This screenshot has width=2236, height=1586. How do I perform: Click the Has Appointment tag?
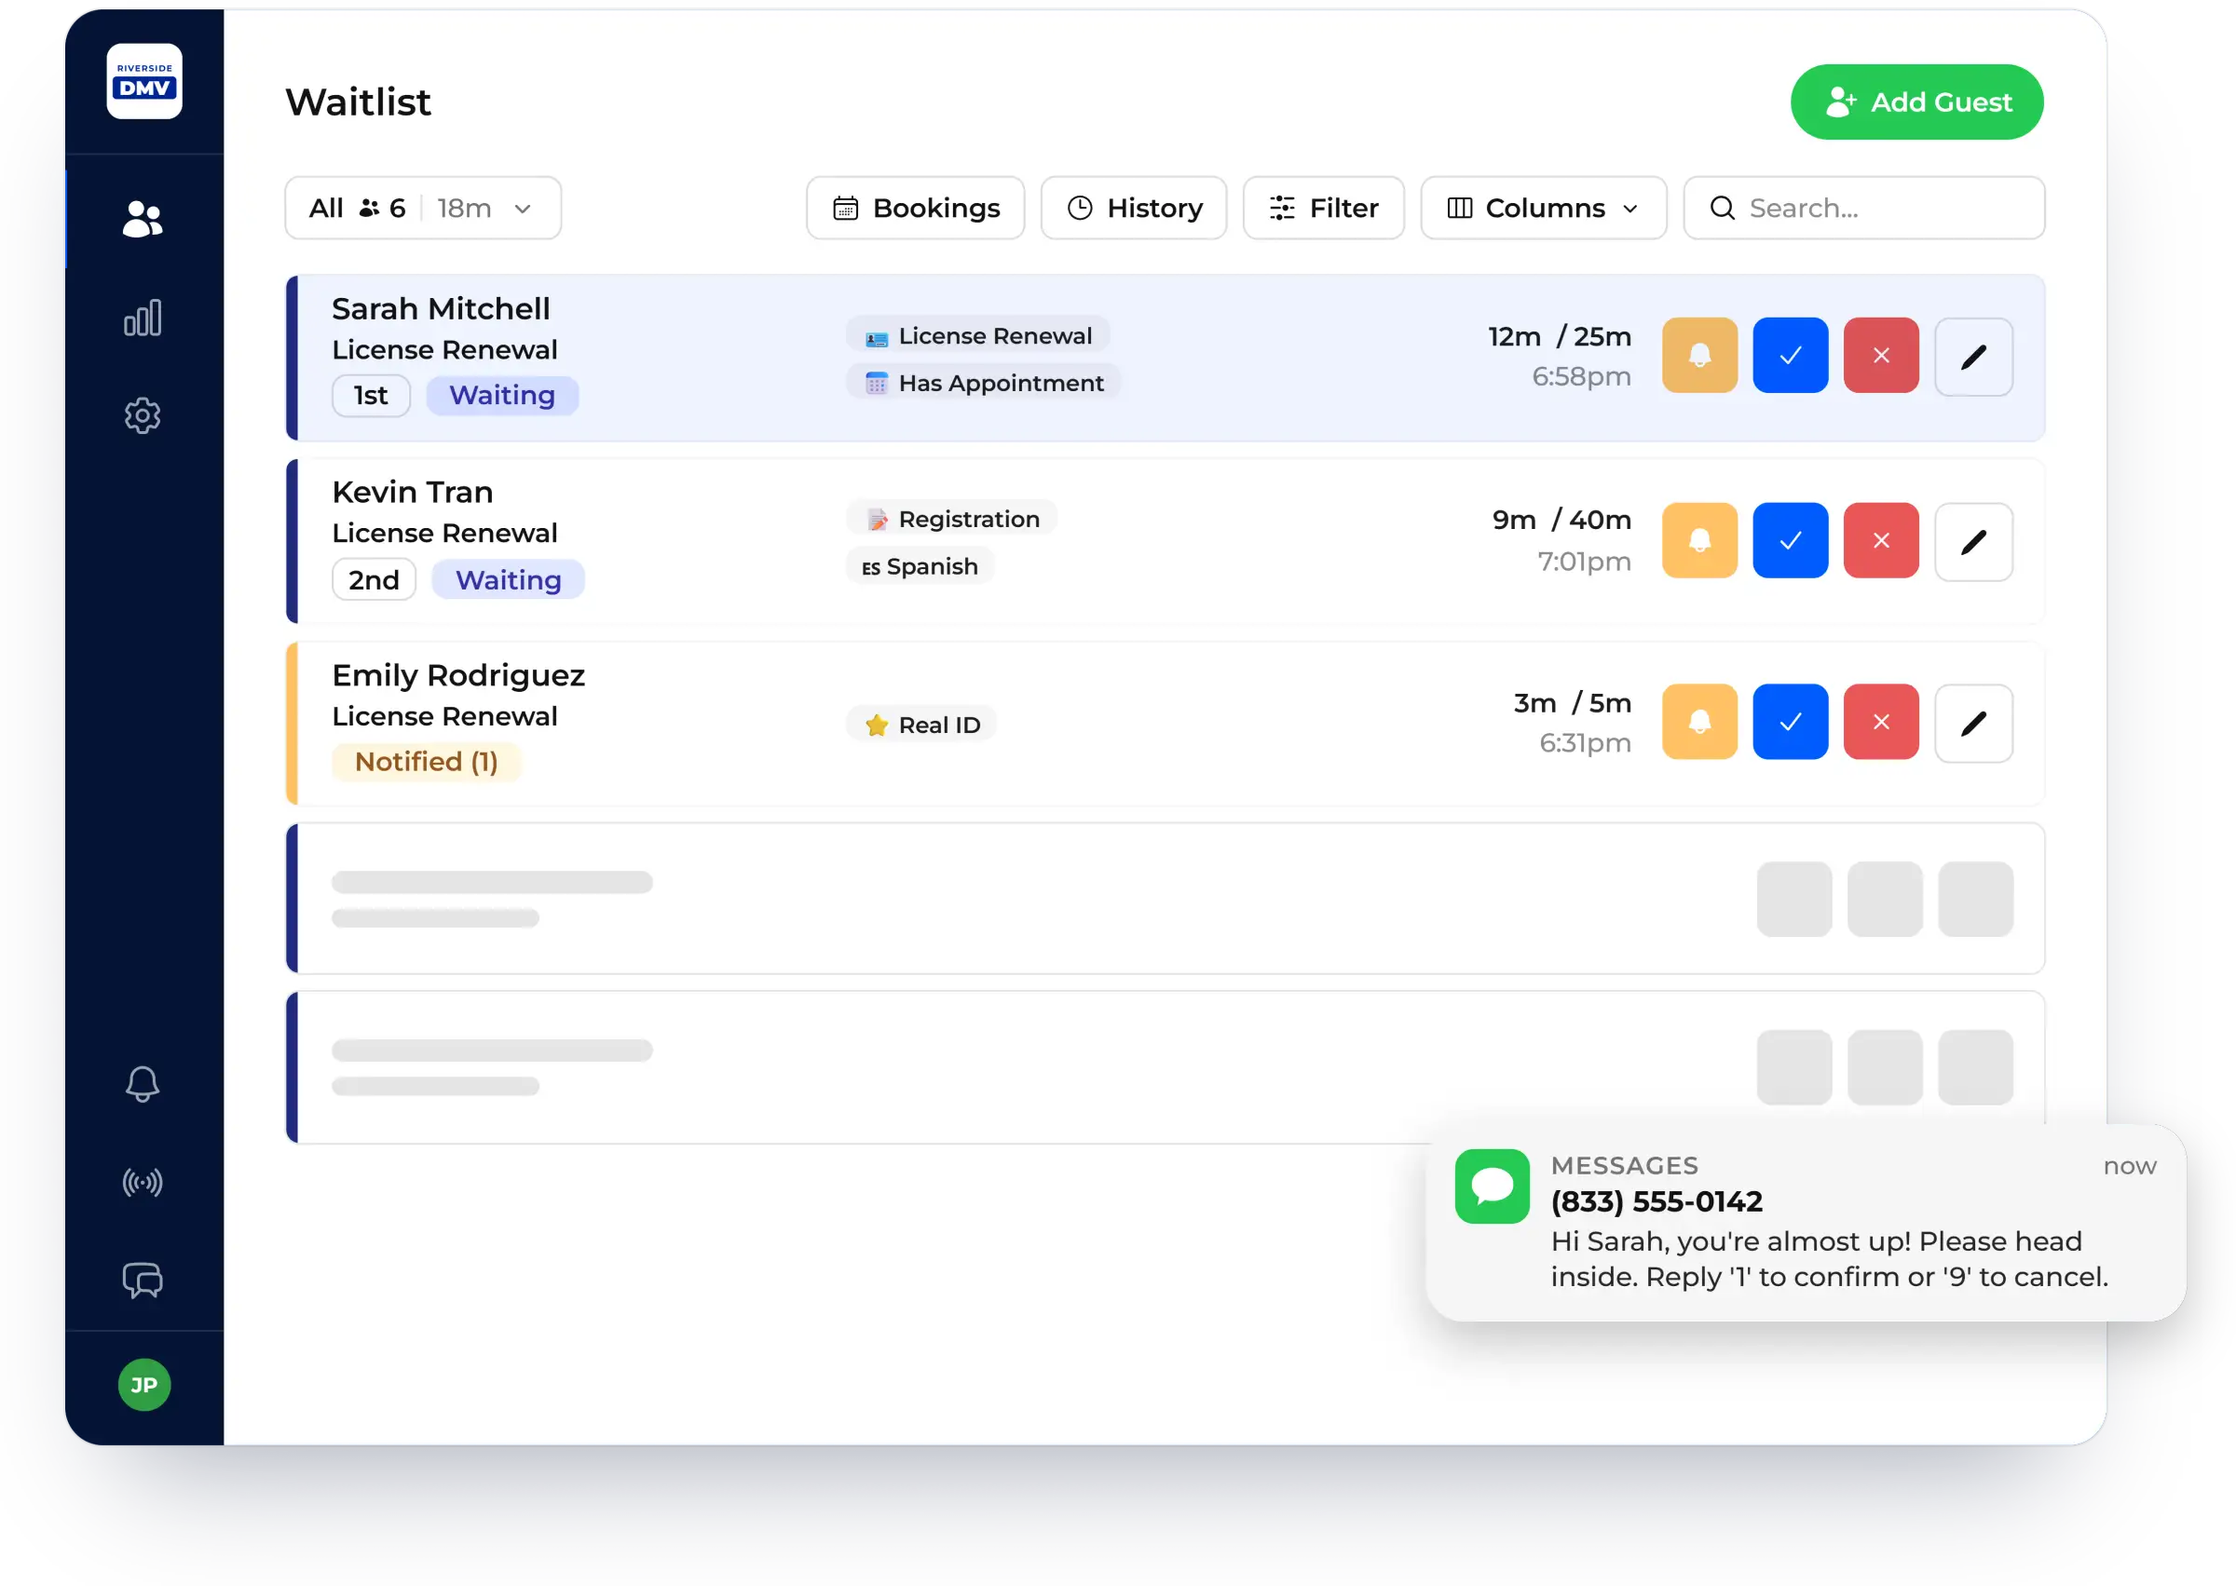(x=984, y=383)
